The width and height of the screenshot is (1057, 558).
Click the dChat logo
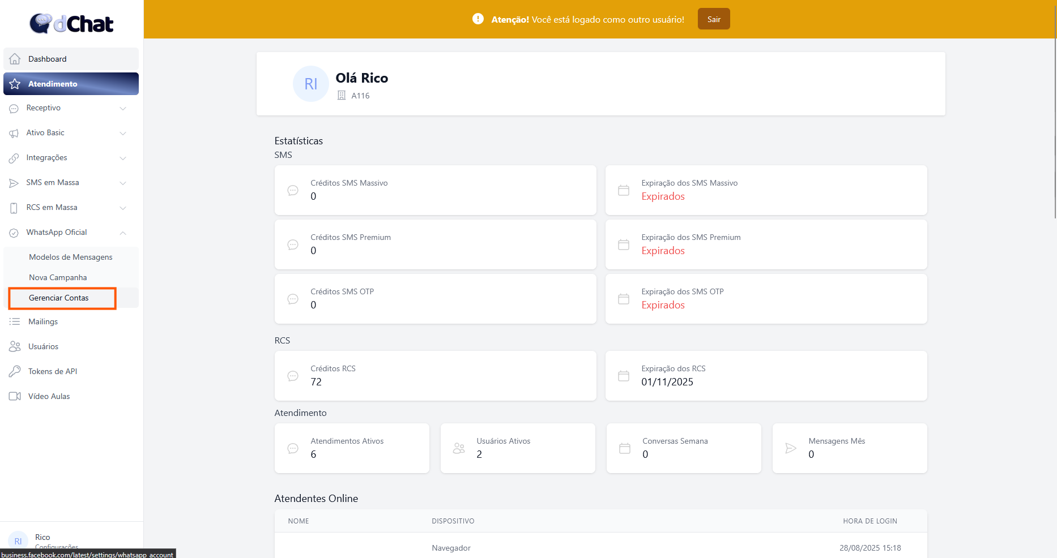71,24
